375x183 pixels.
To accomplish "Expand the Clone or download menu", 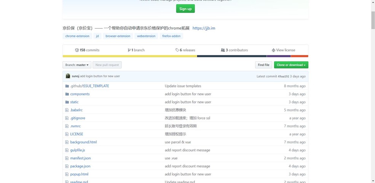I will pos(291,65).
